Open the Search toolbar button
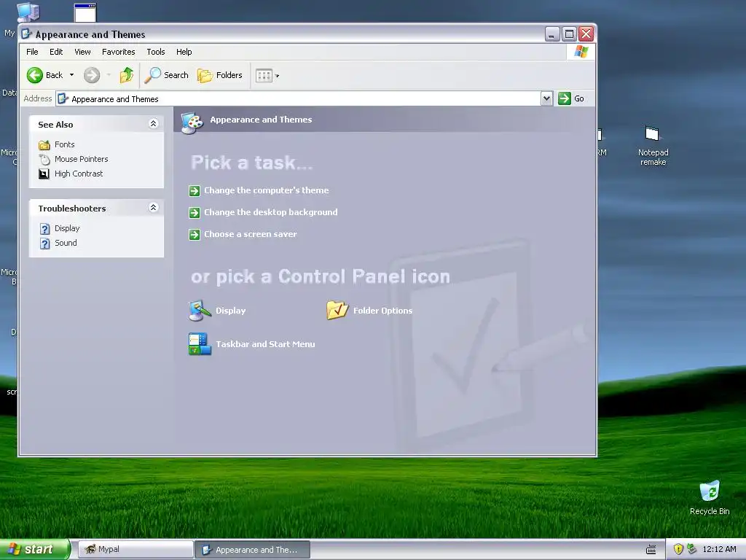The width and height of the screenshot is (746, 560). coord(167,75)
